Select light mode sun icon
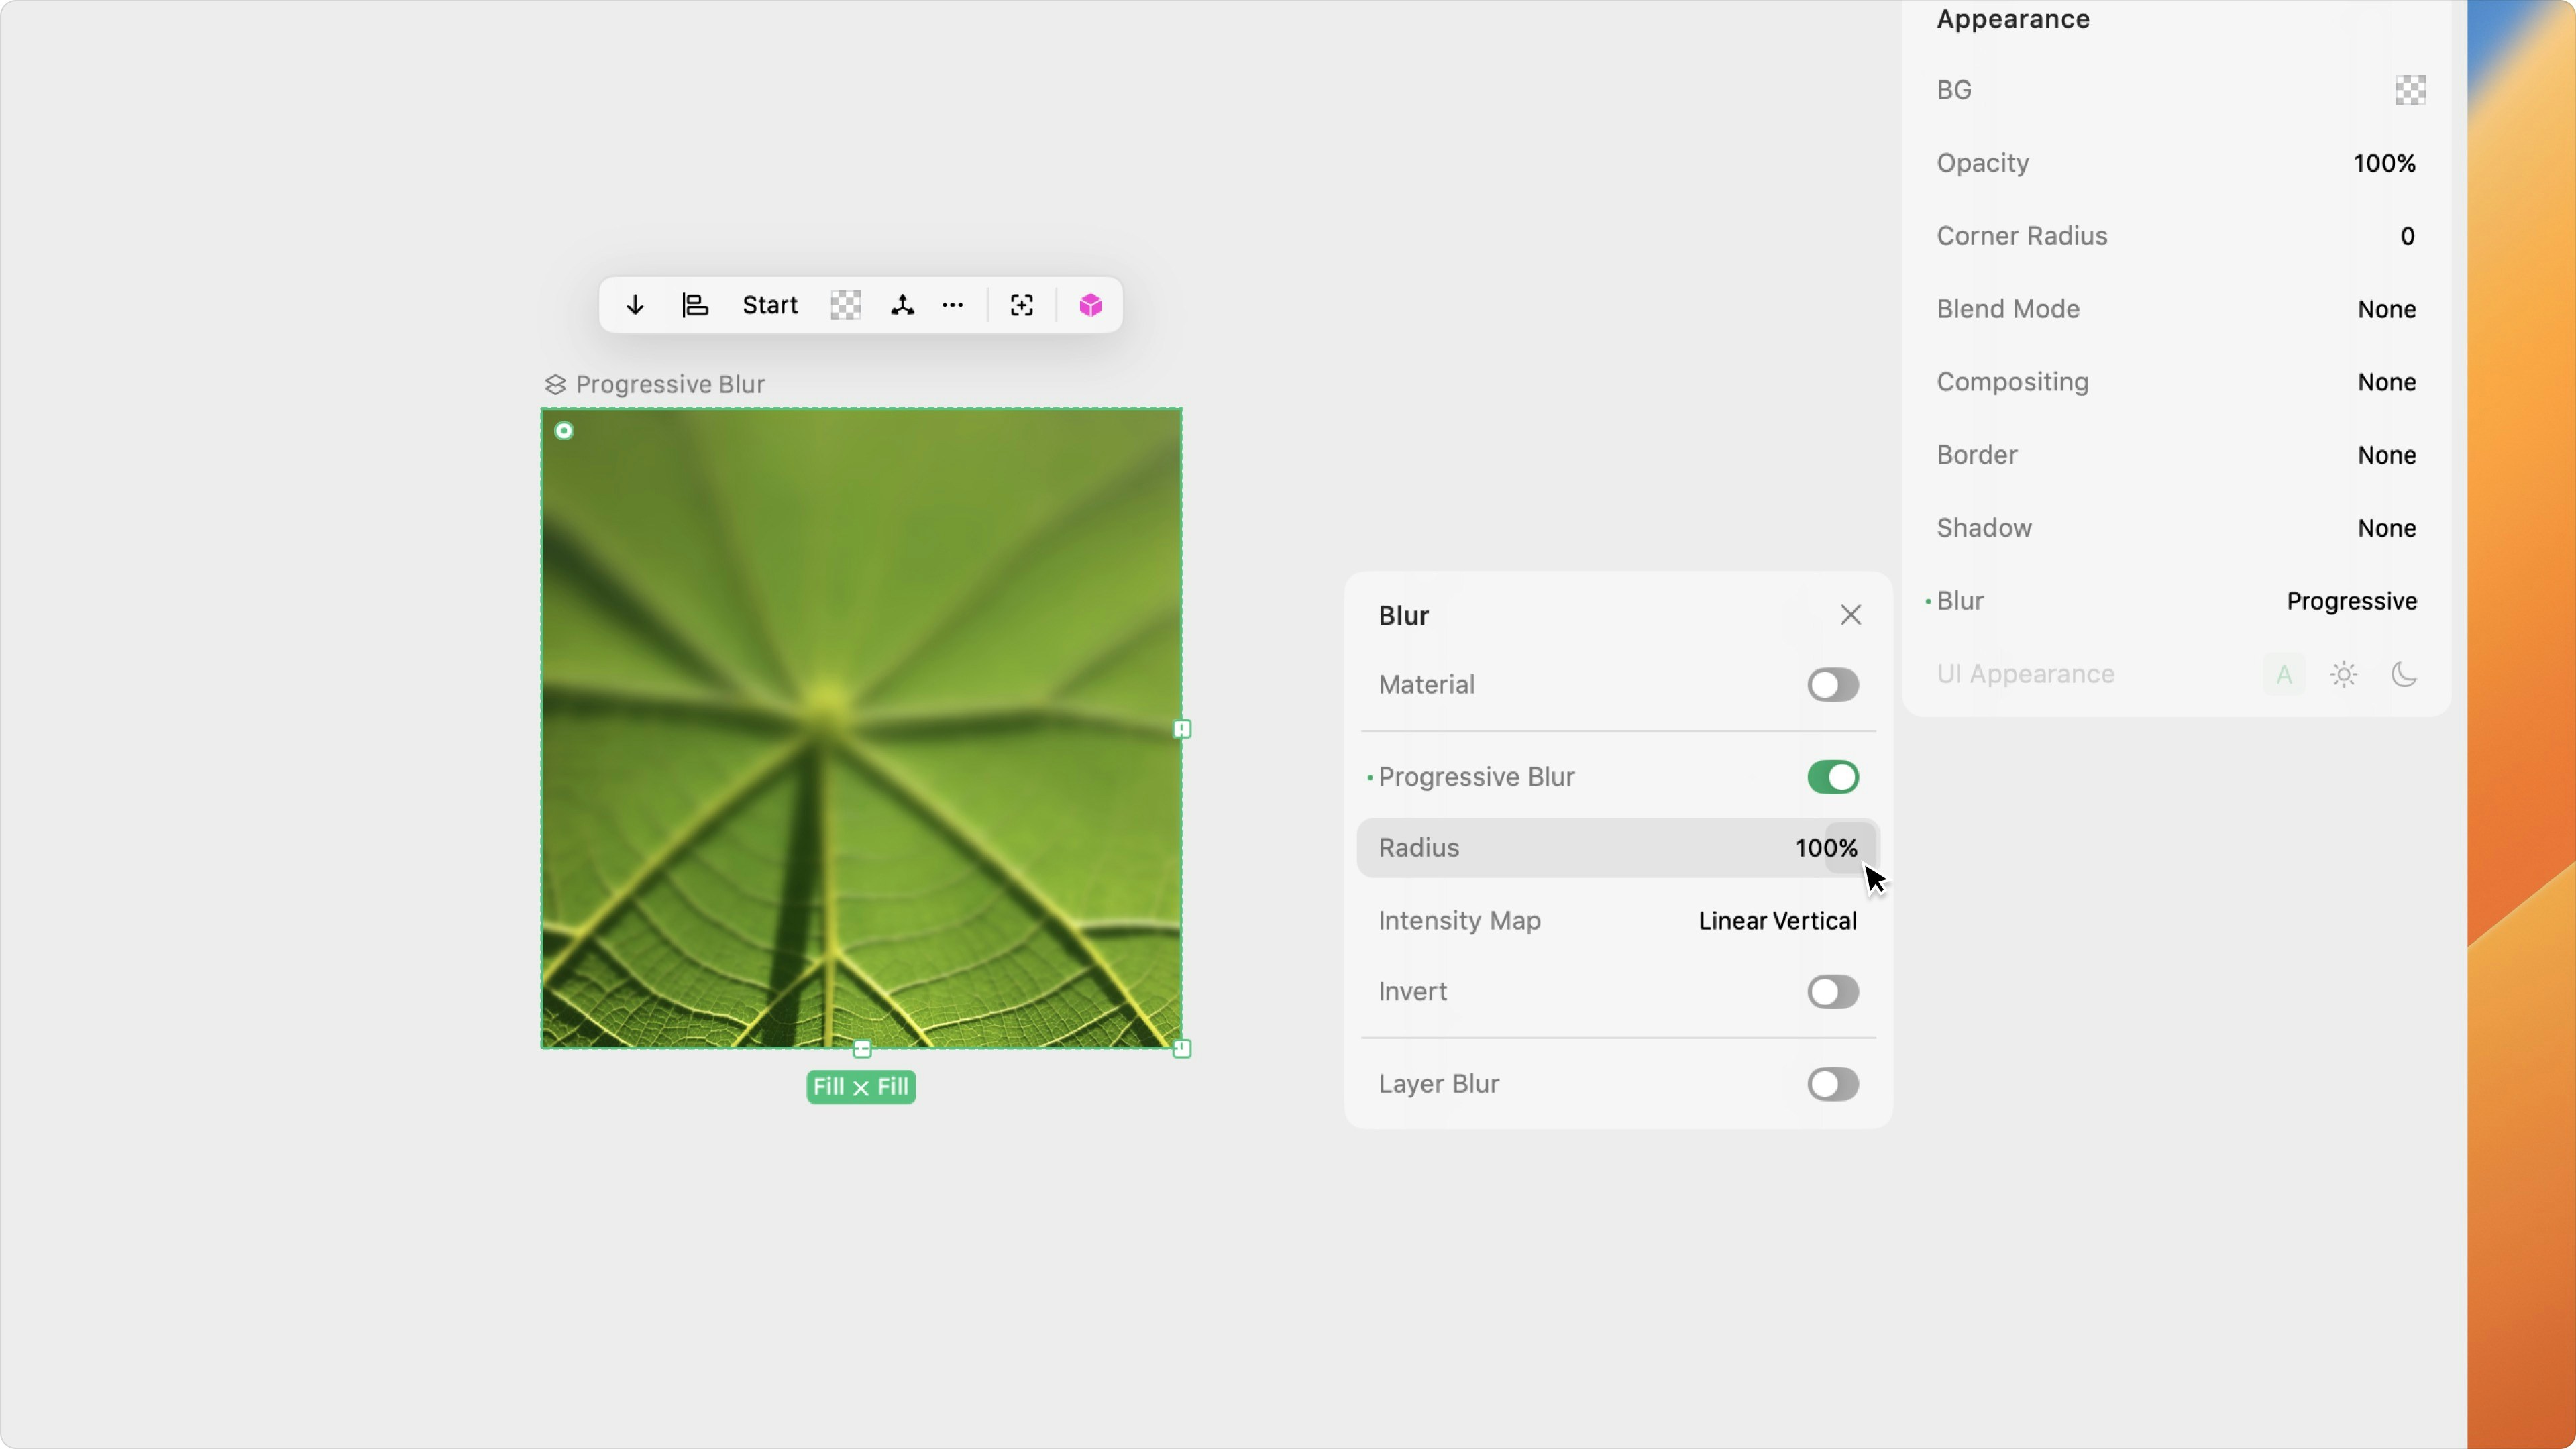This screenshot has width=2576, height=1449. coord(2344,675)
